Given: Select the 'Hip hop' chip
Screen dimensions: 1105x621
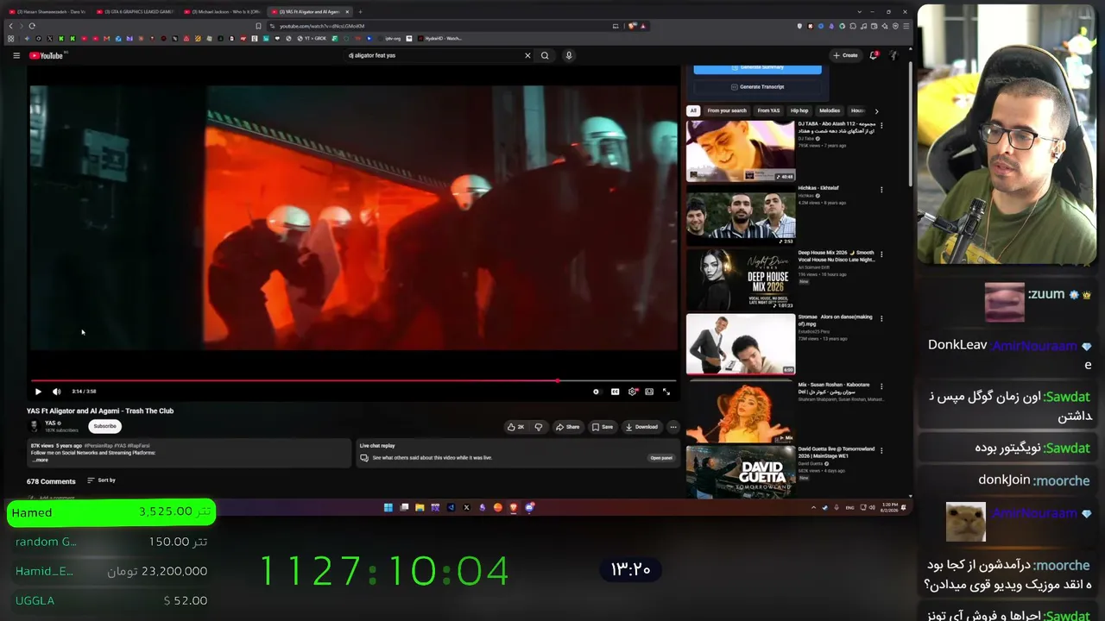Looking at the screenshot, I should click(x=799, y=110).
